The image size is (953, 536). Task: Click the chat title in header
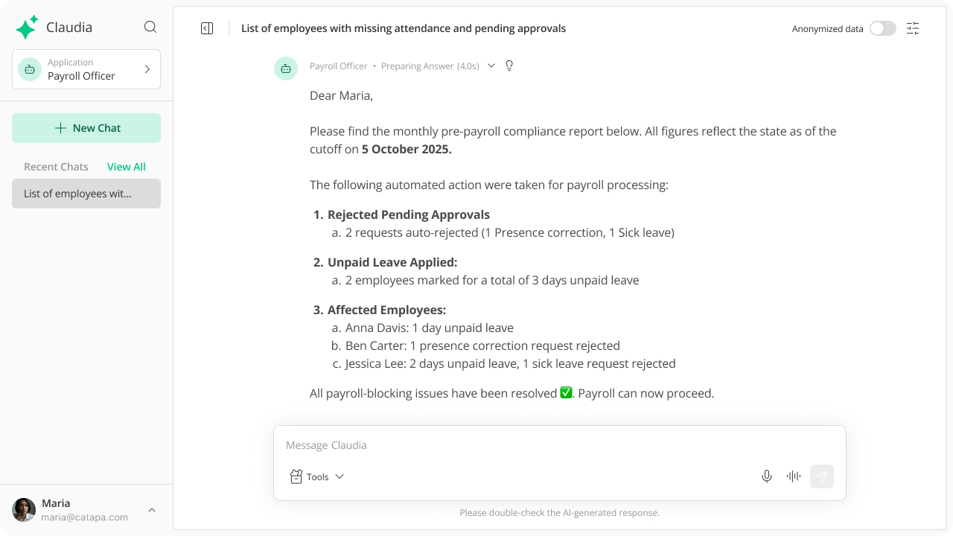(x=404, y=28)
